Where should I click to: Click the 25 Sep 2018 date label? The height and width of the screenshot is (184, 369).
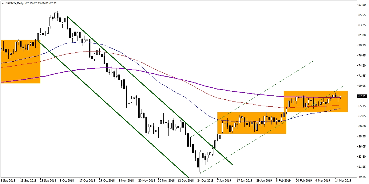48,181
